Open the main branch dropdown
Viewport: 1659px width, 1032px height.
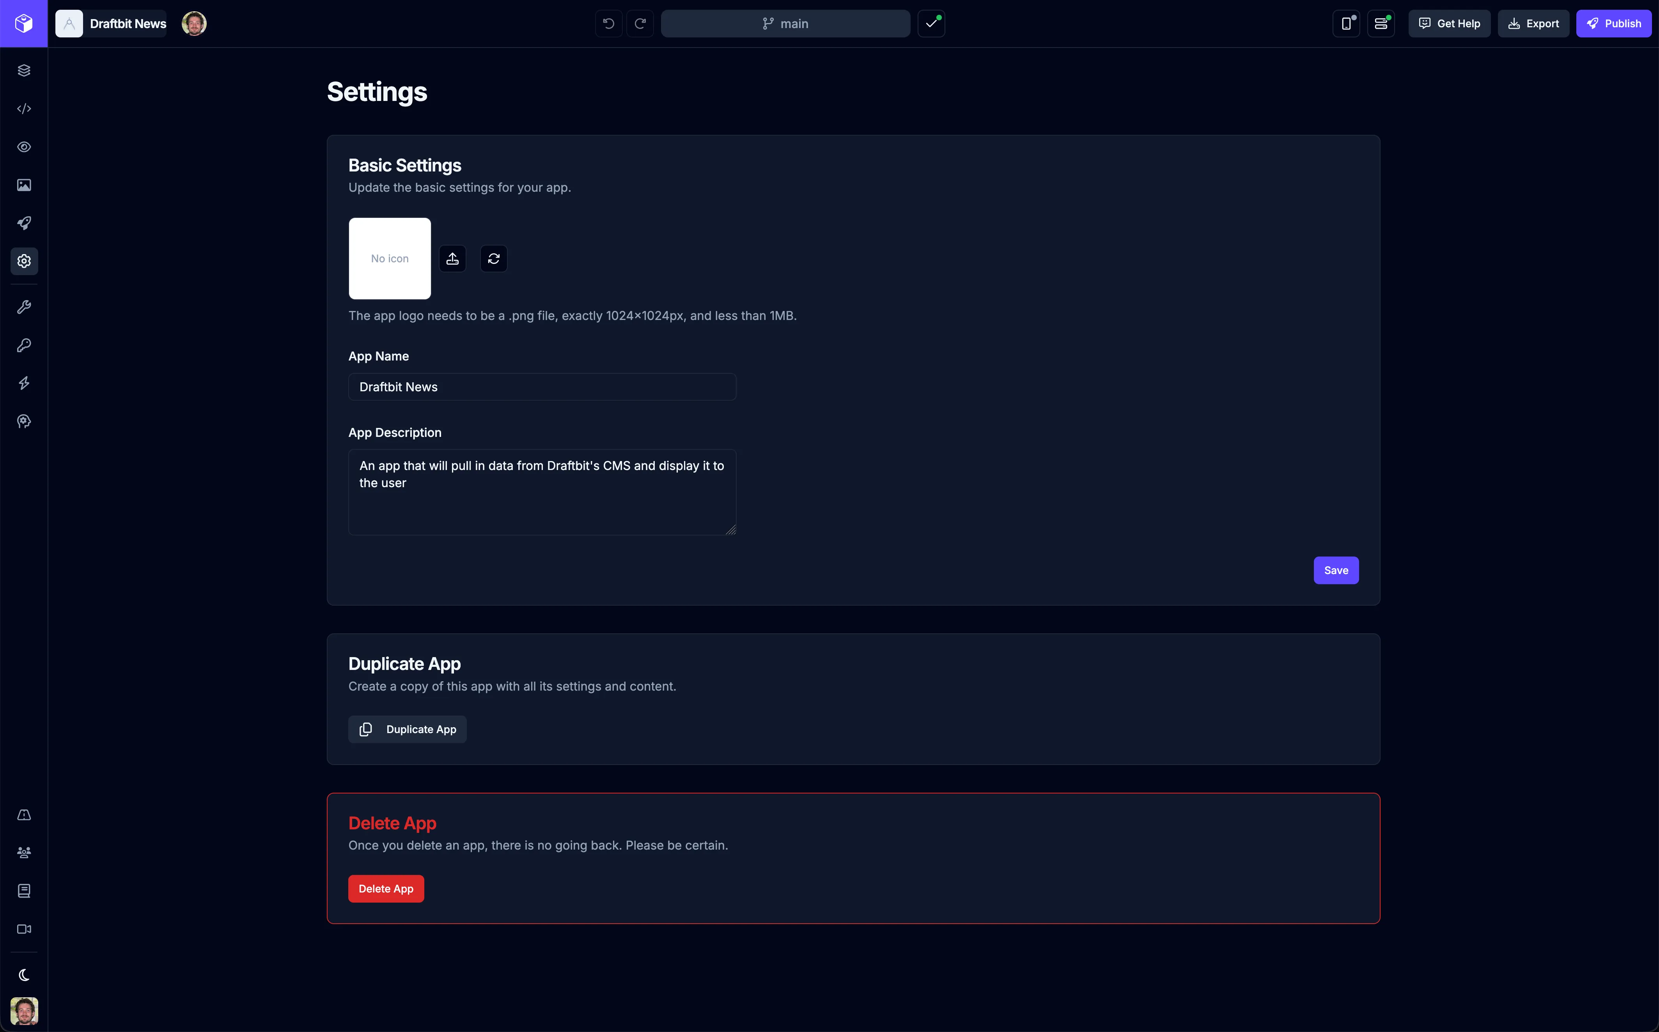[x=785, y=23]
